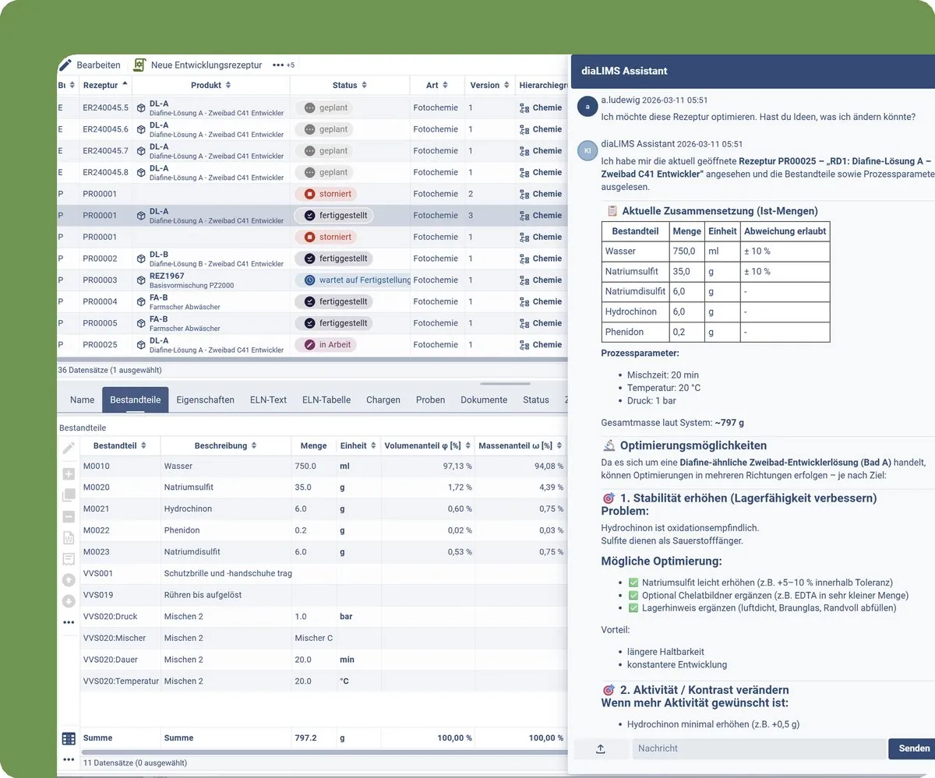Screen dimensions: 935x778
Task: Switch to the Eigenschaften tab
Action: (x=205, y=400)
